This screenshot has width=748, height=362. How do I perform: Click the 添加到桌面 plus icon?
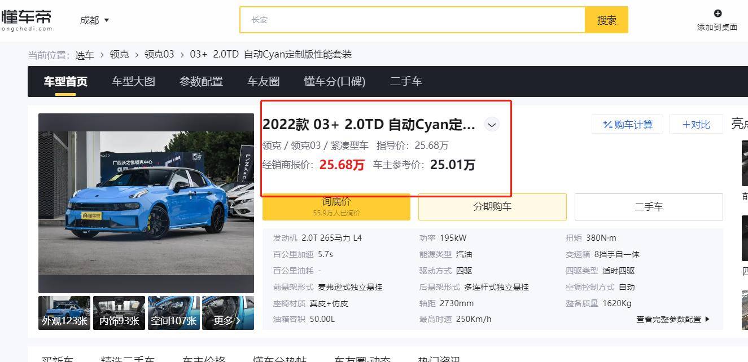(718, 14)
